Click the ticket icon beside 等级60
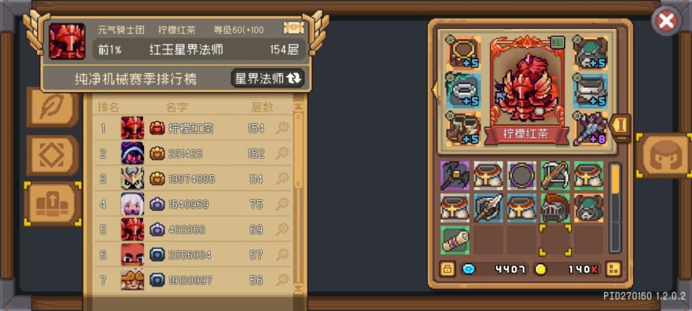Viewport: 692px width, 311px height. pyautogui.click(x=293, y=28)
